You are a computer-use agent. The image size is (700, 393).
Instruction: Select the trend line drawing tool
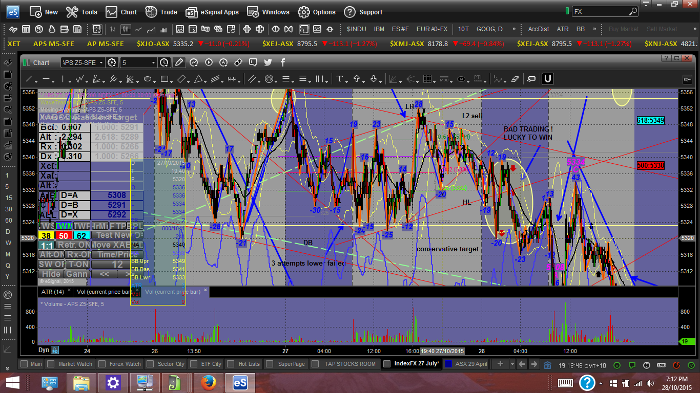29,79
